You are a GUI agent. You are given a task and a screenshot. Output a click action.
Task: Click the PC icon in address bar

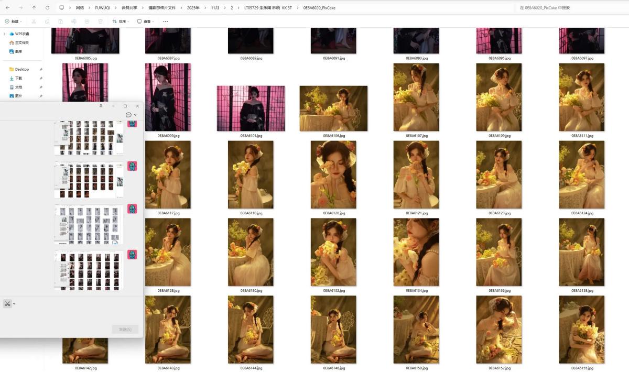pos(62,8)
